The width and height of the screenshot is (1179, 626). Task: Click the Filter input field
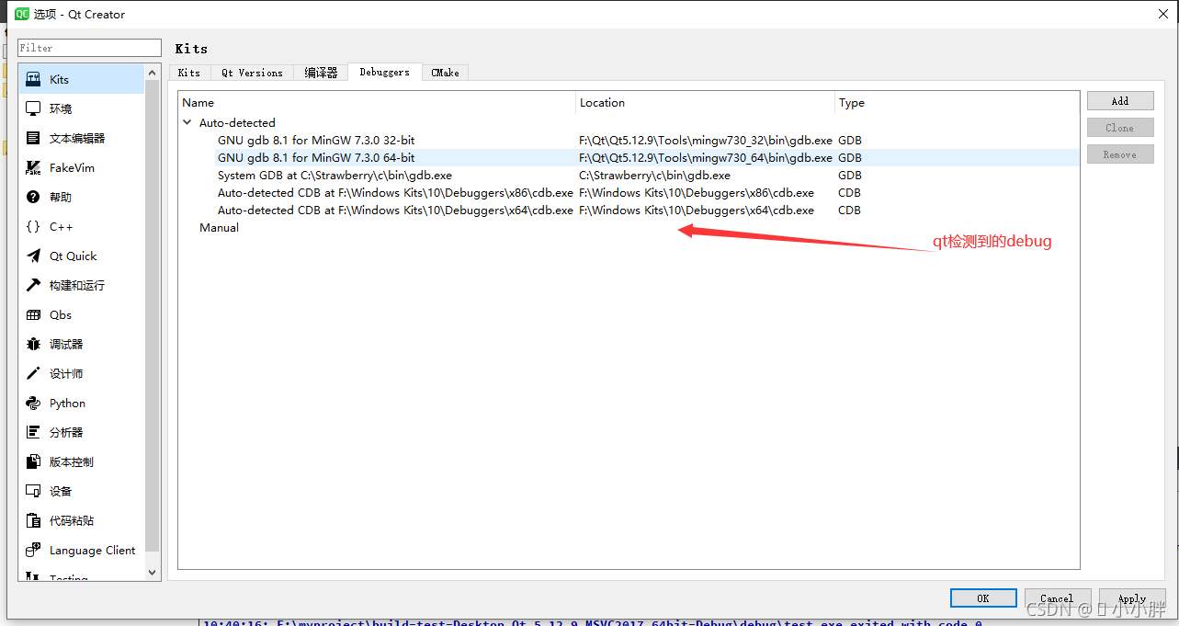point(90,48)
